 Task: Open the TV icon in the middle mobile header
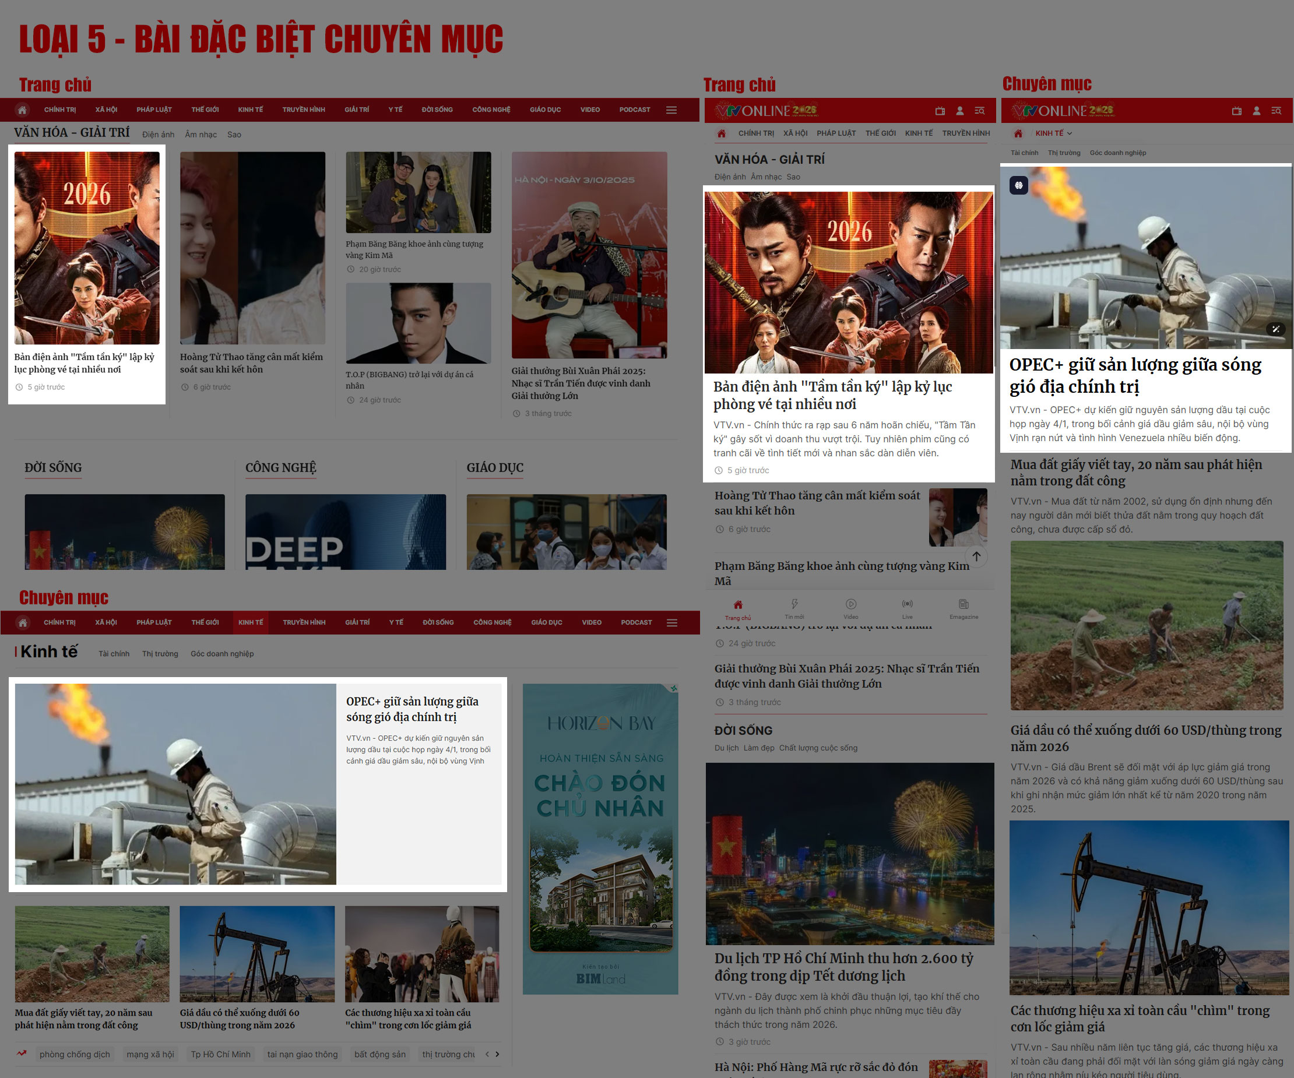[x=940, y=111]
